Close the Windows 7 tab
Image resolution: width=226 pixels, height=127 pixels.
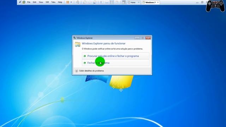(158, 2)
